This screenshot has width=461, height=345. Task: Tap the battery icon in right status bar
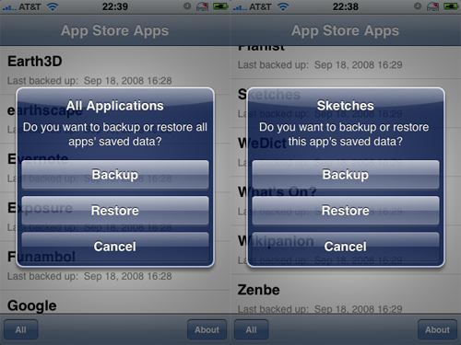click(451, 6)
